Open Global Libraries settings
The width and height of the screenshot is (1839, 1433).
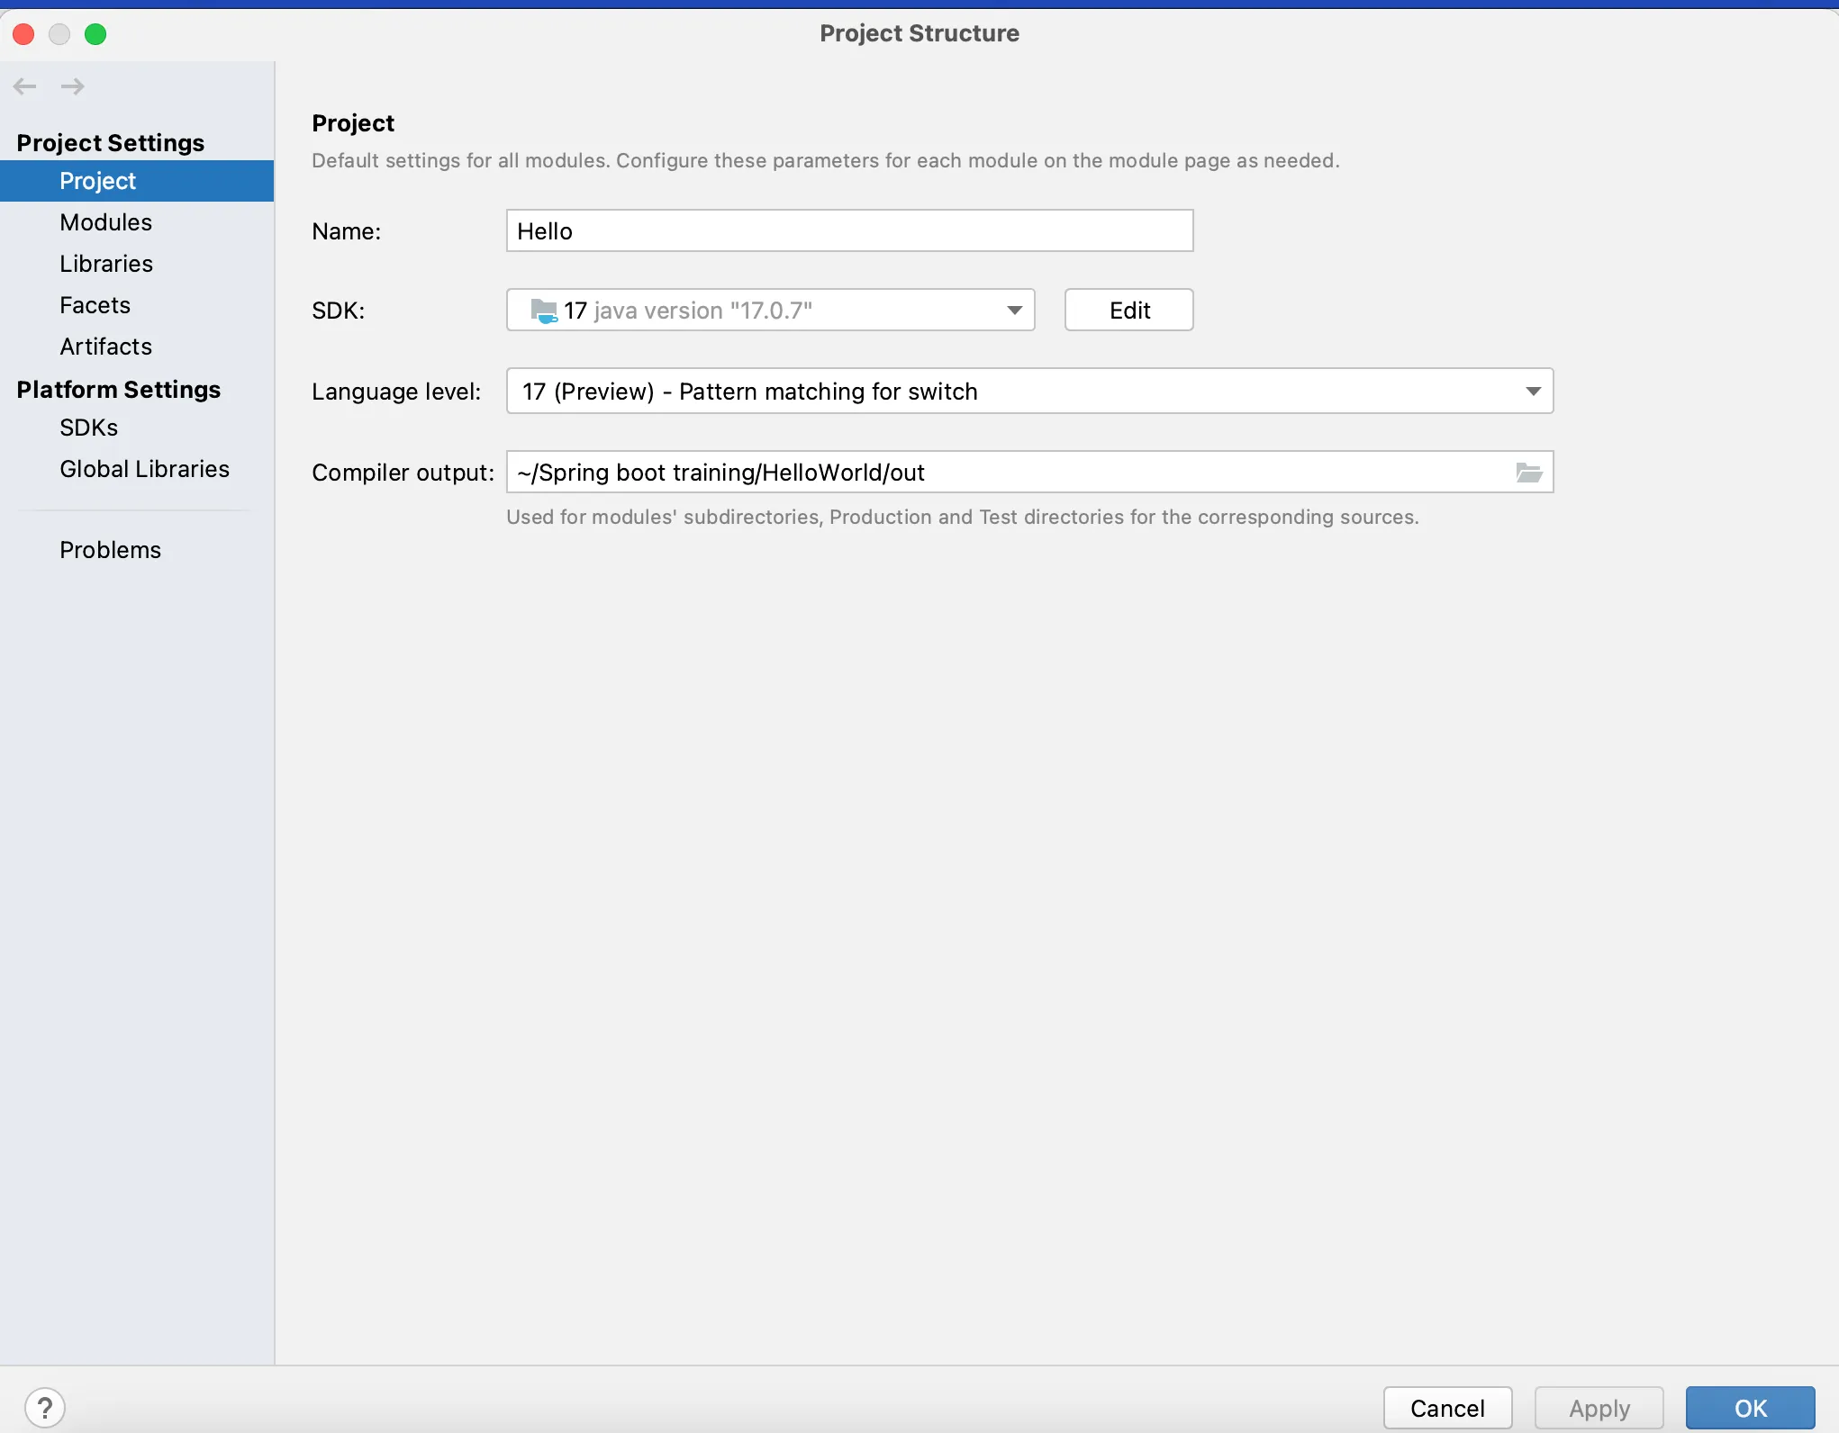click(x=144, y=469)
